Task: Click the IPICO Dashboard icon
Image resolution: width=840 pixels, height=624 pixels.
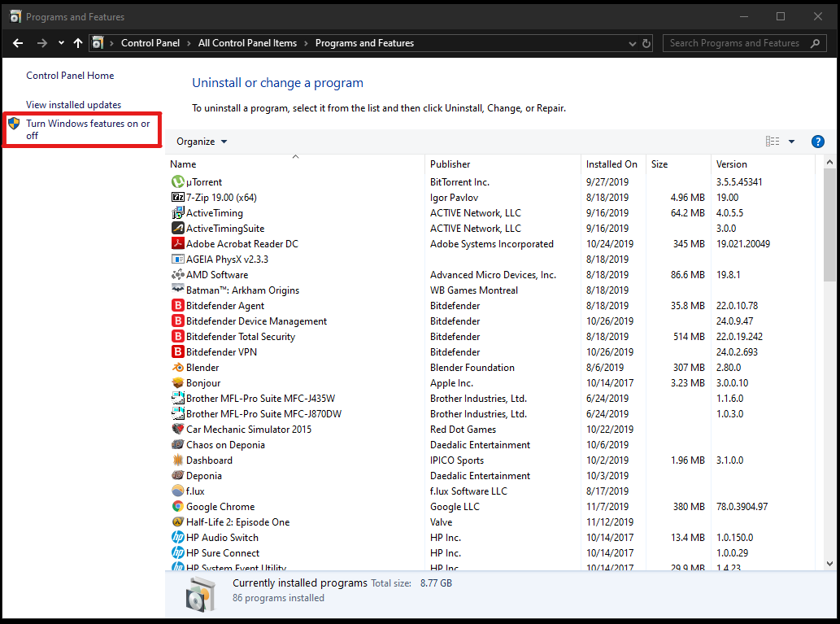Action: click(x=178, y=460)
